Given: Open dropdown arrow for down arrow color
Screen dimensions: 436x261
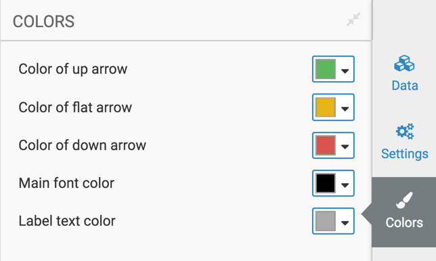Looking at the screenshot, I should click(345, 147).
